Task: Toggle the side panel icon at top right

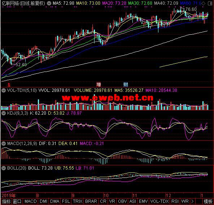Action: pos(210,3)
